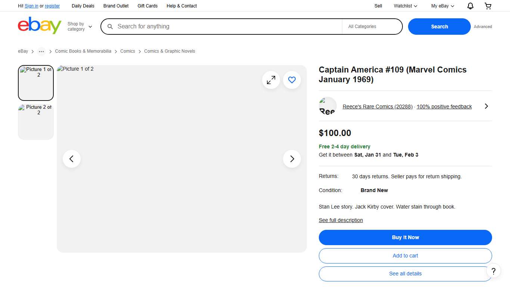This screenshot has height=287, width=510.
Task: Open the shopping cart icon
Action: pos(488,6)
